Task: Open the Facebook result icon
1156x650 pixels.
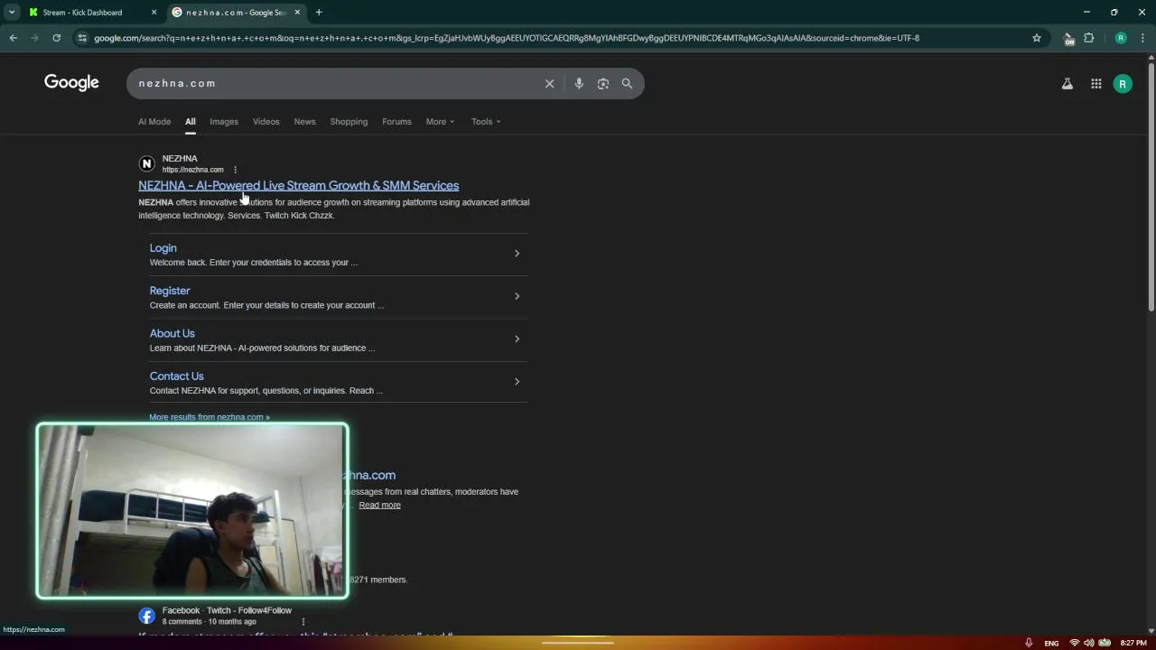Action: coord(146,616)
